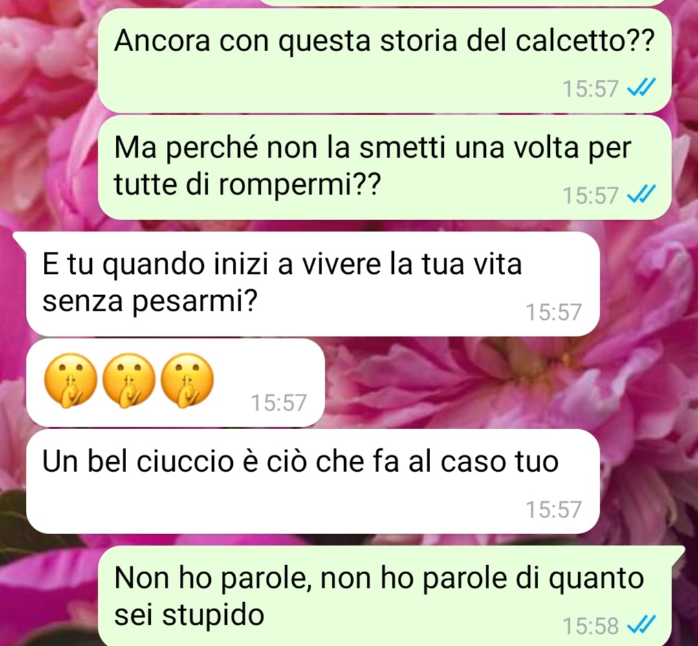Select the 'Ancora con questa storia del calcetto??' message
The height and width of the screenshot is (646, 698).
click(x=384, y=60)
